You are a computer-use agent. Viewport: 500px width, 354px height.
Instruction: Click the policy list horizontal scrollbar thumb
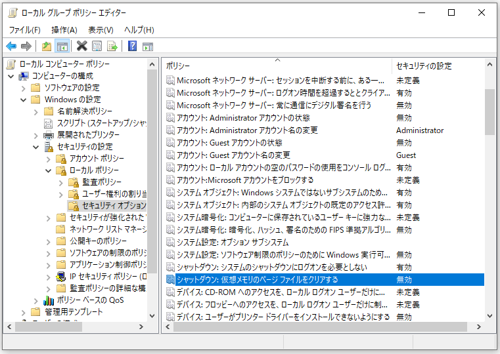click(320, 326)
